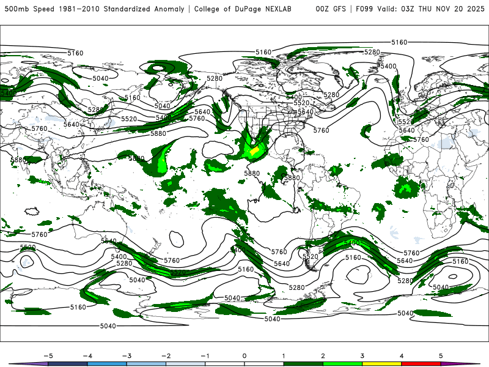Click the "-5" label on the colorbar

click(x=48, y=356)
